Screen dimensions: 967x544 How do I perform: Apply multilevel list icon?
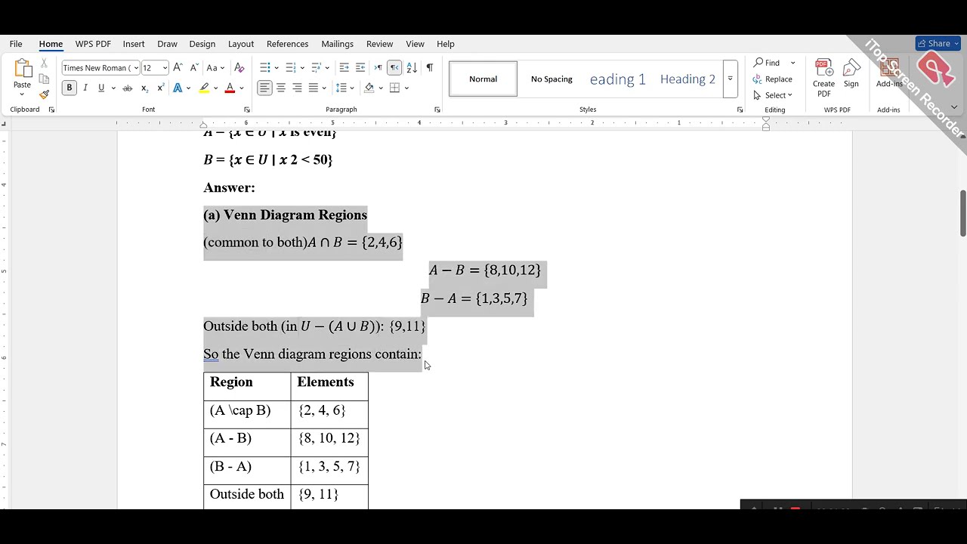316,67
